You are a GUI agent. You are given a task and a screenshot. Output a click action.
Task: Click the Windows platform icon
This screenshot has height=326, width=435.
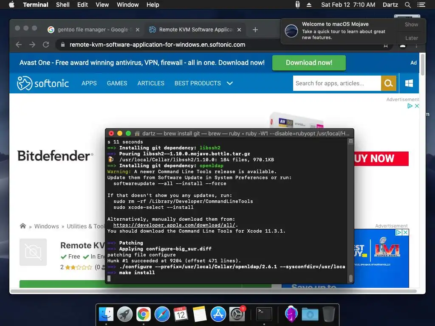(x=409, y=83)
